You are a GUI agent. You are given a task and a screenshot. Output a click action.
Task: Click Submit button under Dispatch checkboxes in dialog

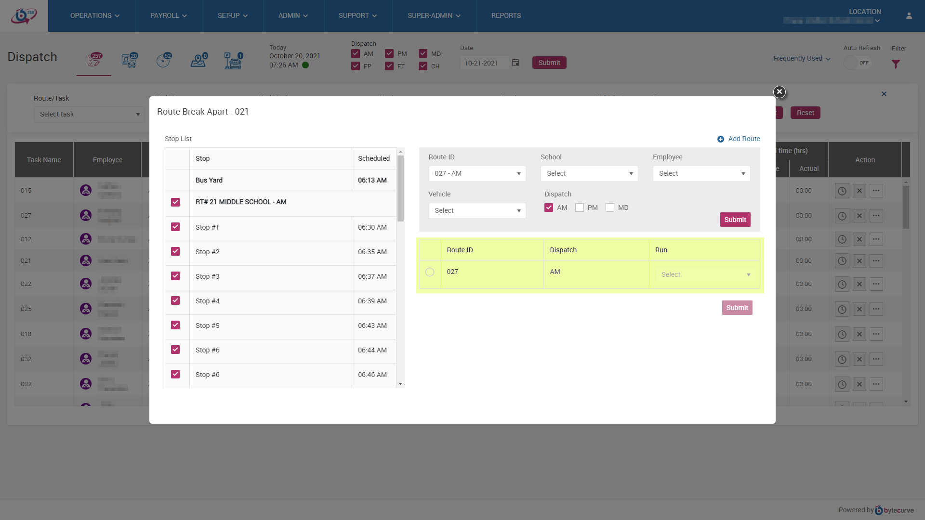pyautogui.click(x=735, y=220)
